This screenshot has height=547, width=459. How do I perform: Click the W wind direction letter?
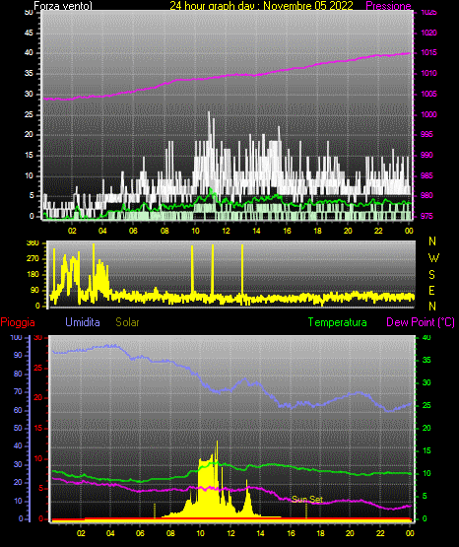click(x=433, y=258)
